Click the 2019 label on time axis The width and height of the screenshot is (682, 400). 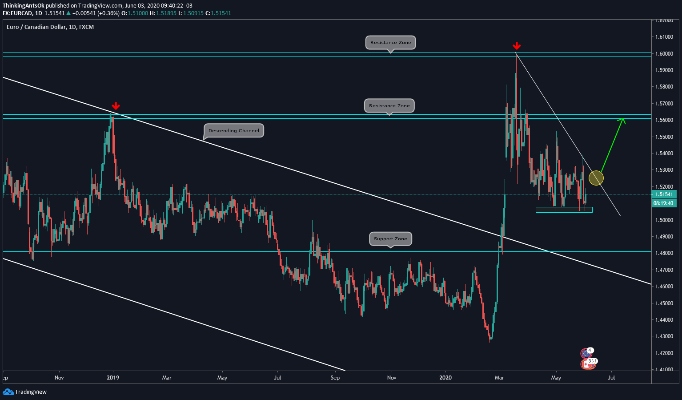click(113, 378)
